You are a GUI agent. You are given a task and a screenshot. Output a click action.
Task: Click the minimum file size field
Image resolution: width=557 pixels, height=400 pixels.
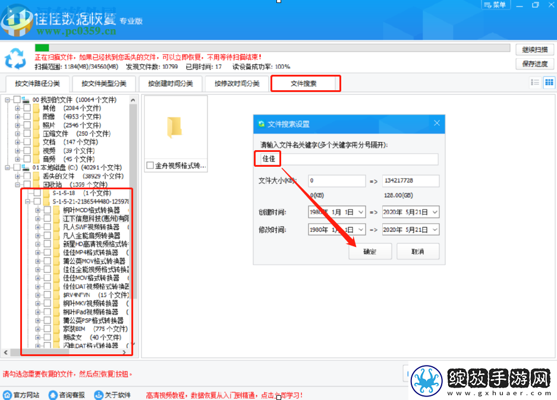coord(337,181)
